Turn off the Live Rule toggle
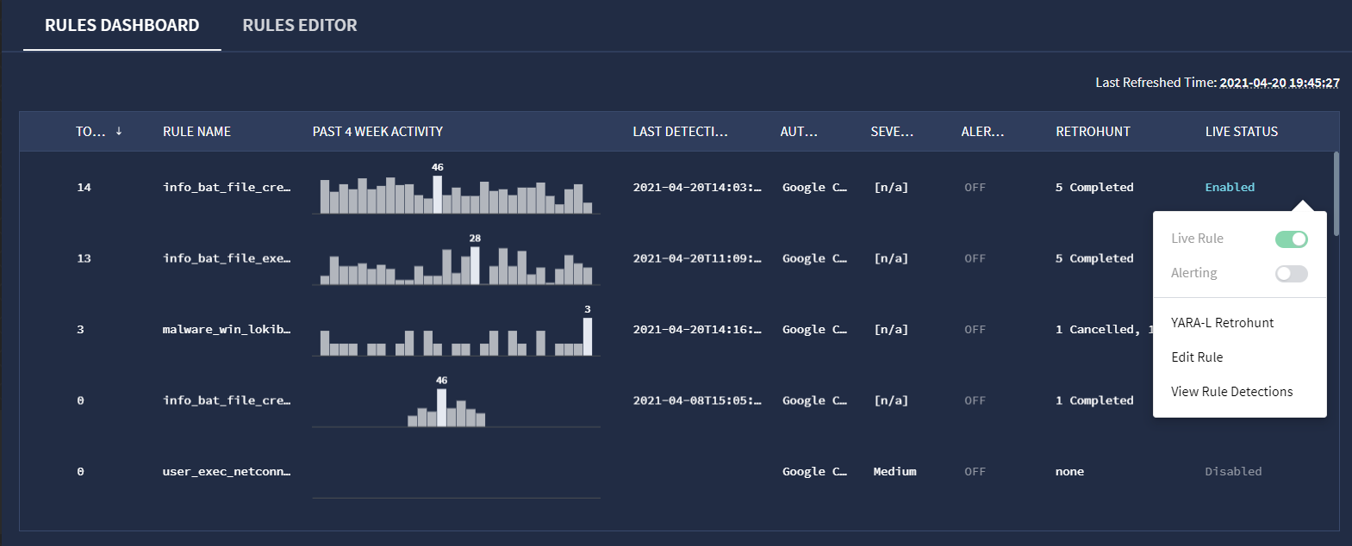The image size is (1352, 546). click(1291, 239)
